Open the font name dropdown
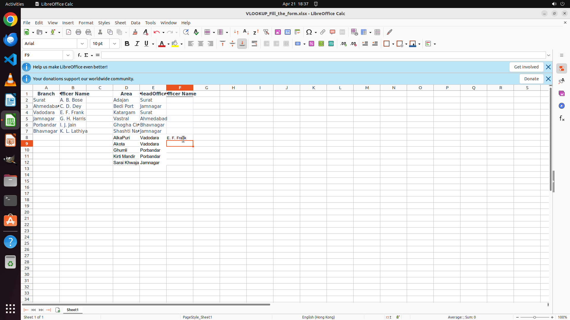570x320 pixels. (x=82, y=44)
